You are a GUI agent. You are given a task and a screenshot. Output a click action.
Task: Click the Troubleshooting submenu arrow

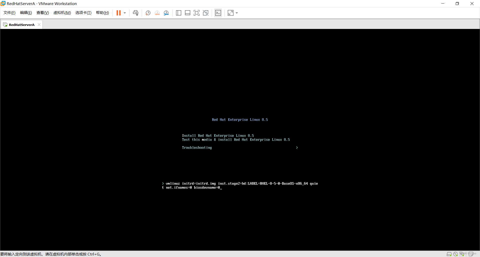click(297, 147)
